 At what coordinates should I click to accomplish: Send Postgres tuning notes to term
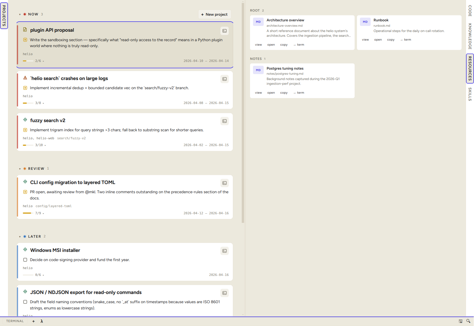point(299,93)
